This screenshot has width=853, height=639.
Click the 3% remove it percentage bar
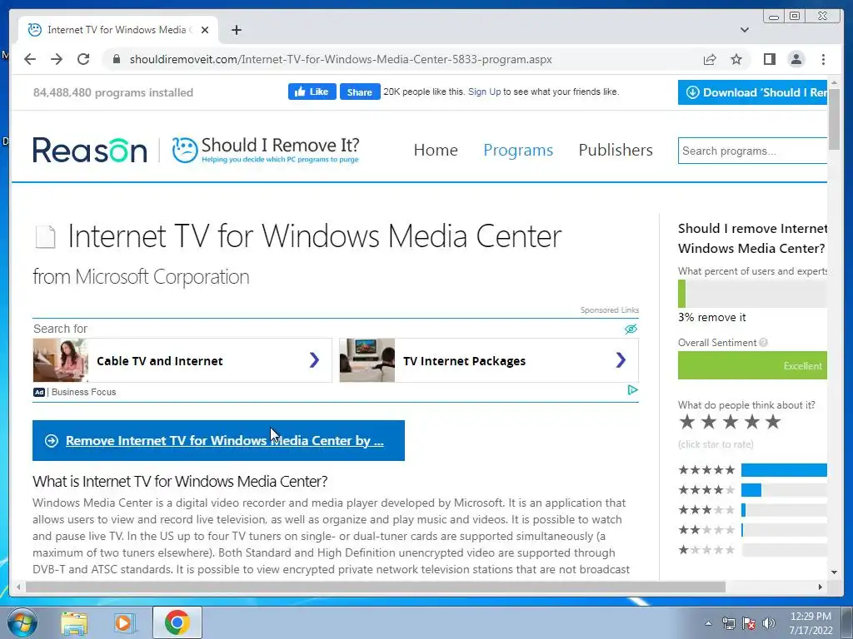[752, 294]
